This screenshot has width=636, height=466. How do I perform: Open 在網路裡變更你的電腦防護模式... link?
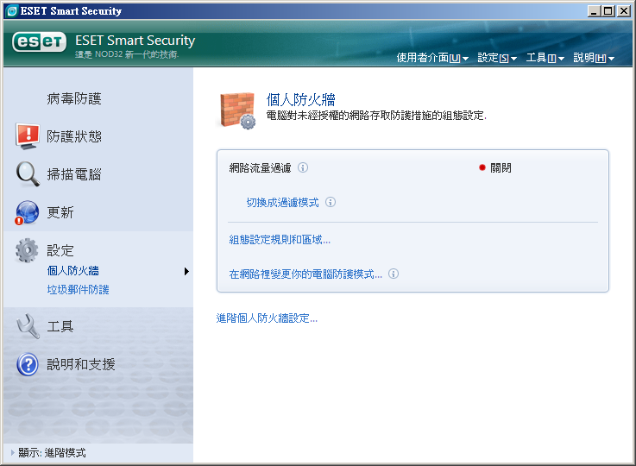[x=305, y=274]
